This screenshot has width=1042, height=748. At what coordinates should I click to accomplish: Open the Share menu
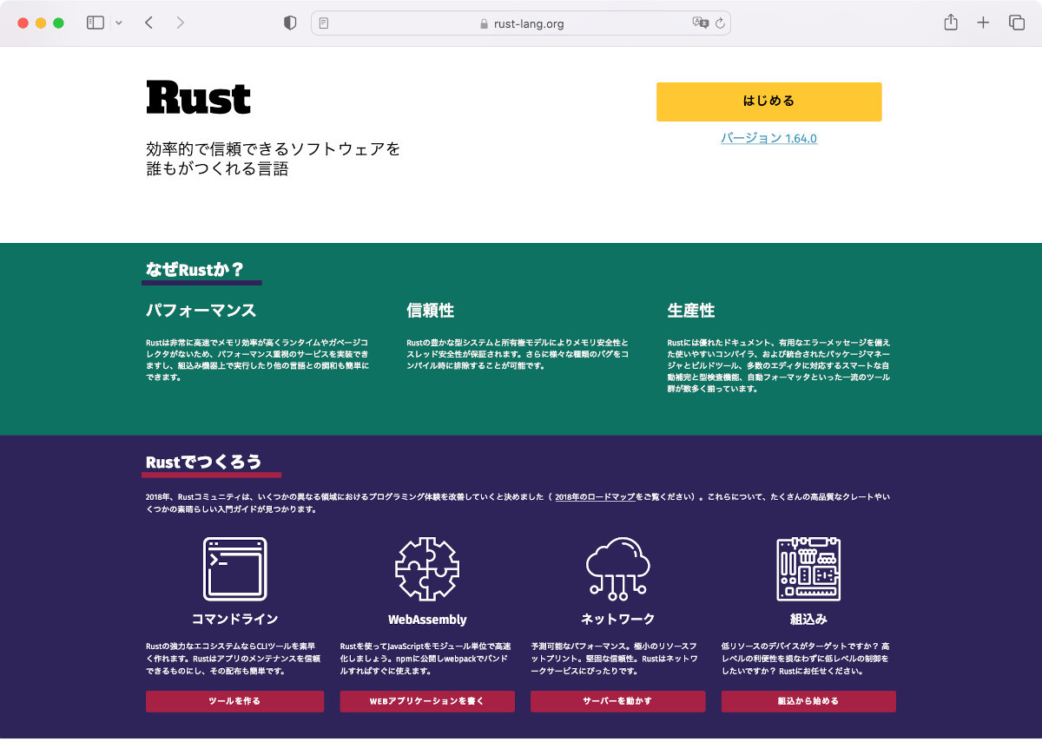(951, 23)
